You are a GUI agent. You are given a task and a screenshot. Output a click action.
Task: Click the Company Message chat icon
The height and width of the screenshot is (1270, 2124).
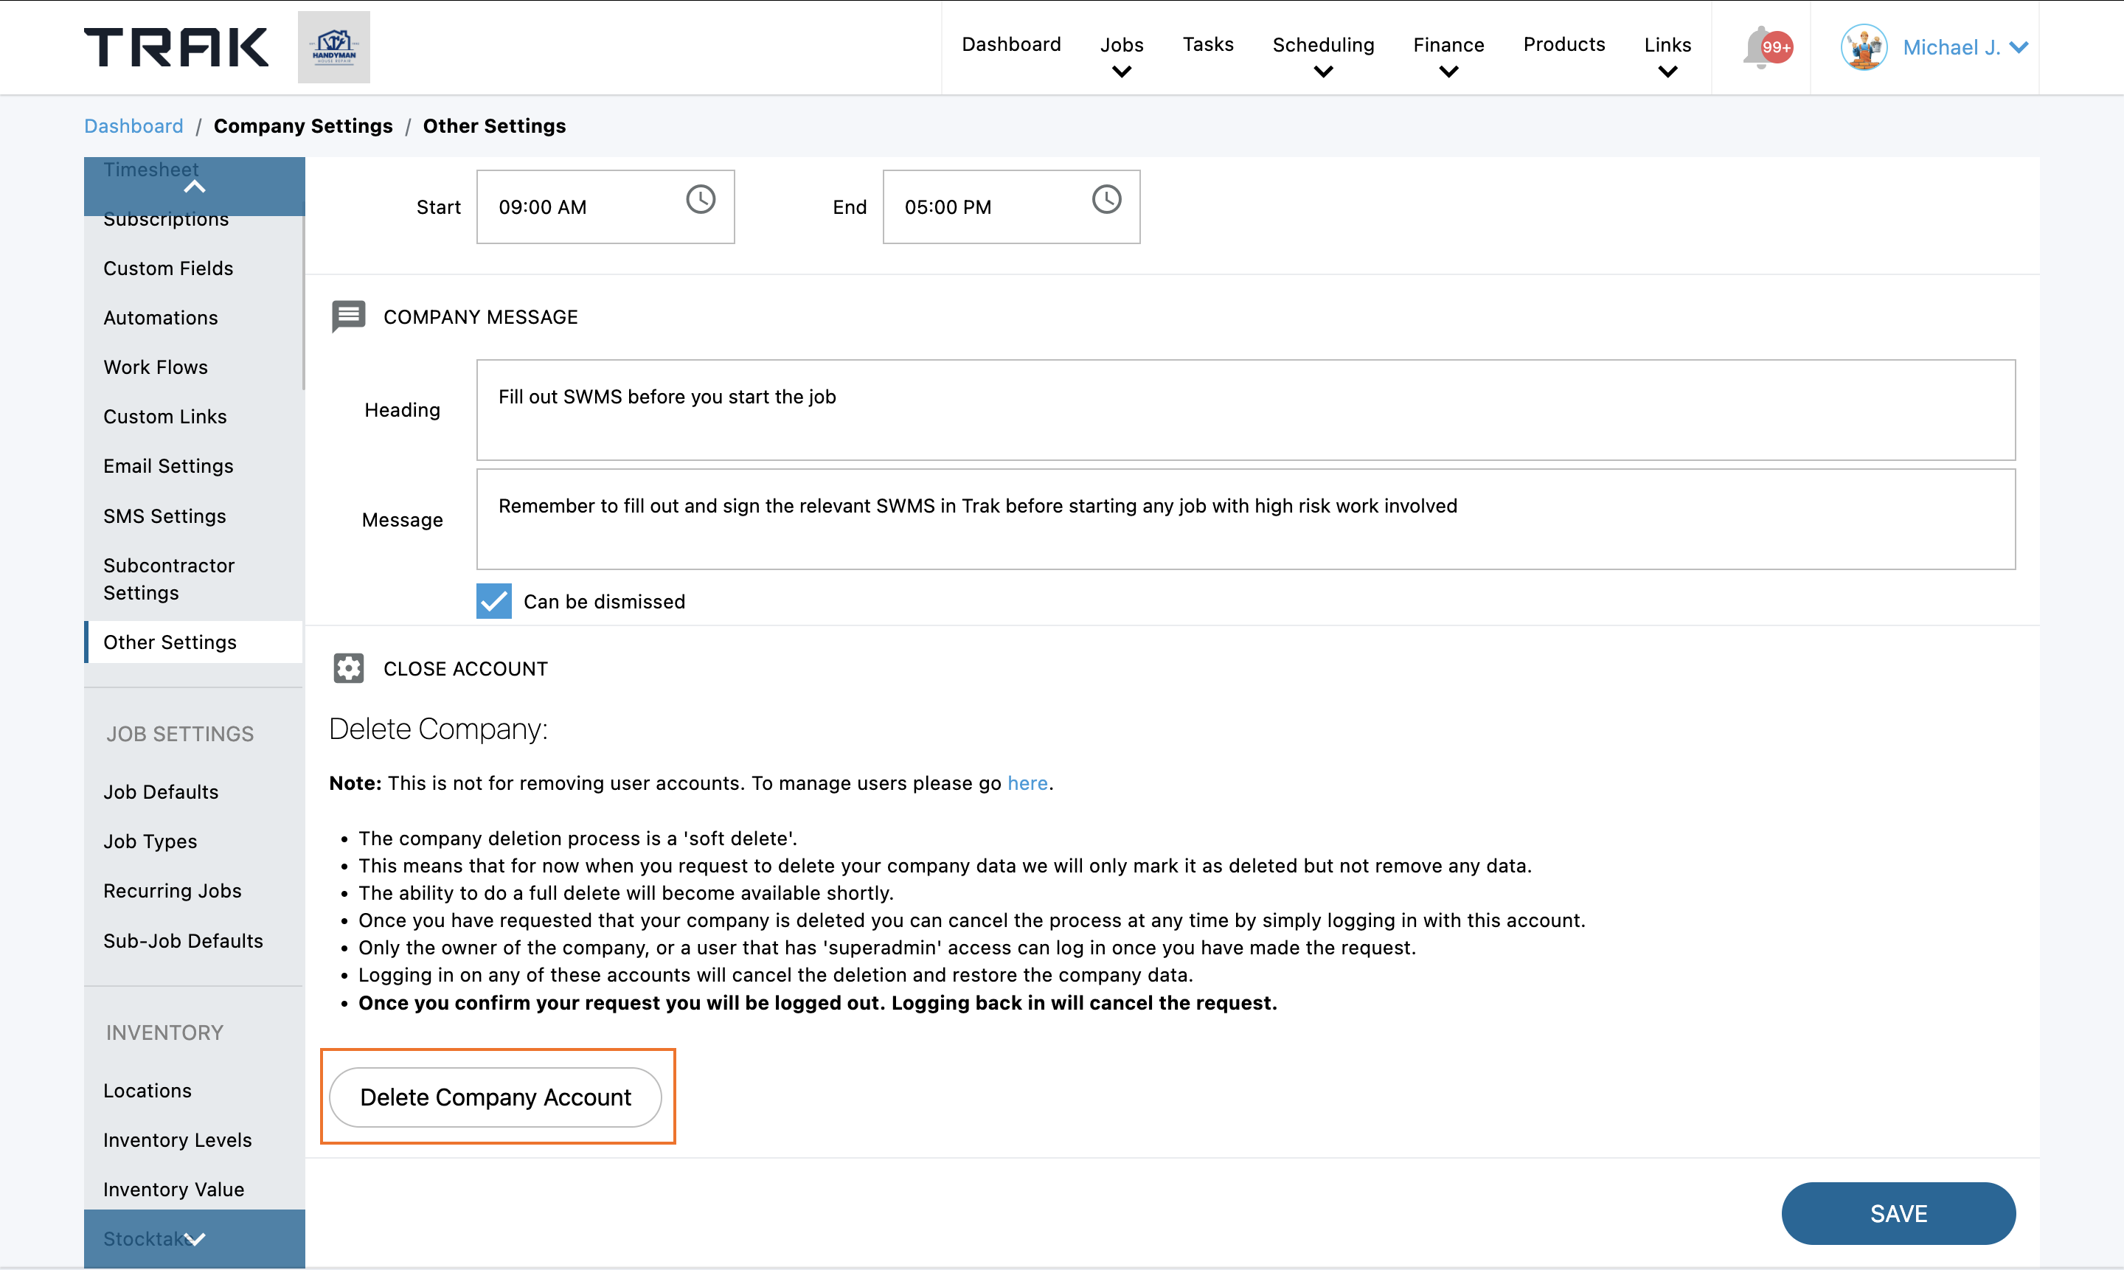(348, 316)
